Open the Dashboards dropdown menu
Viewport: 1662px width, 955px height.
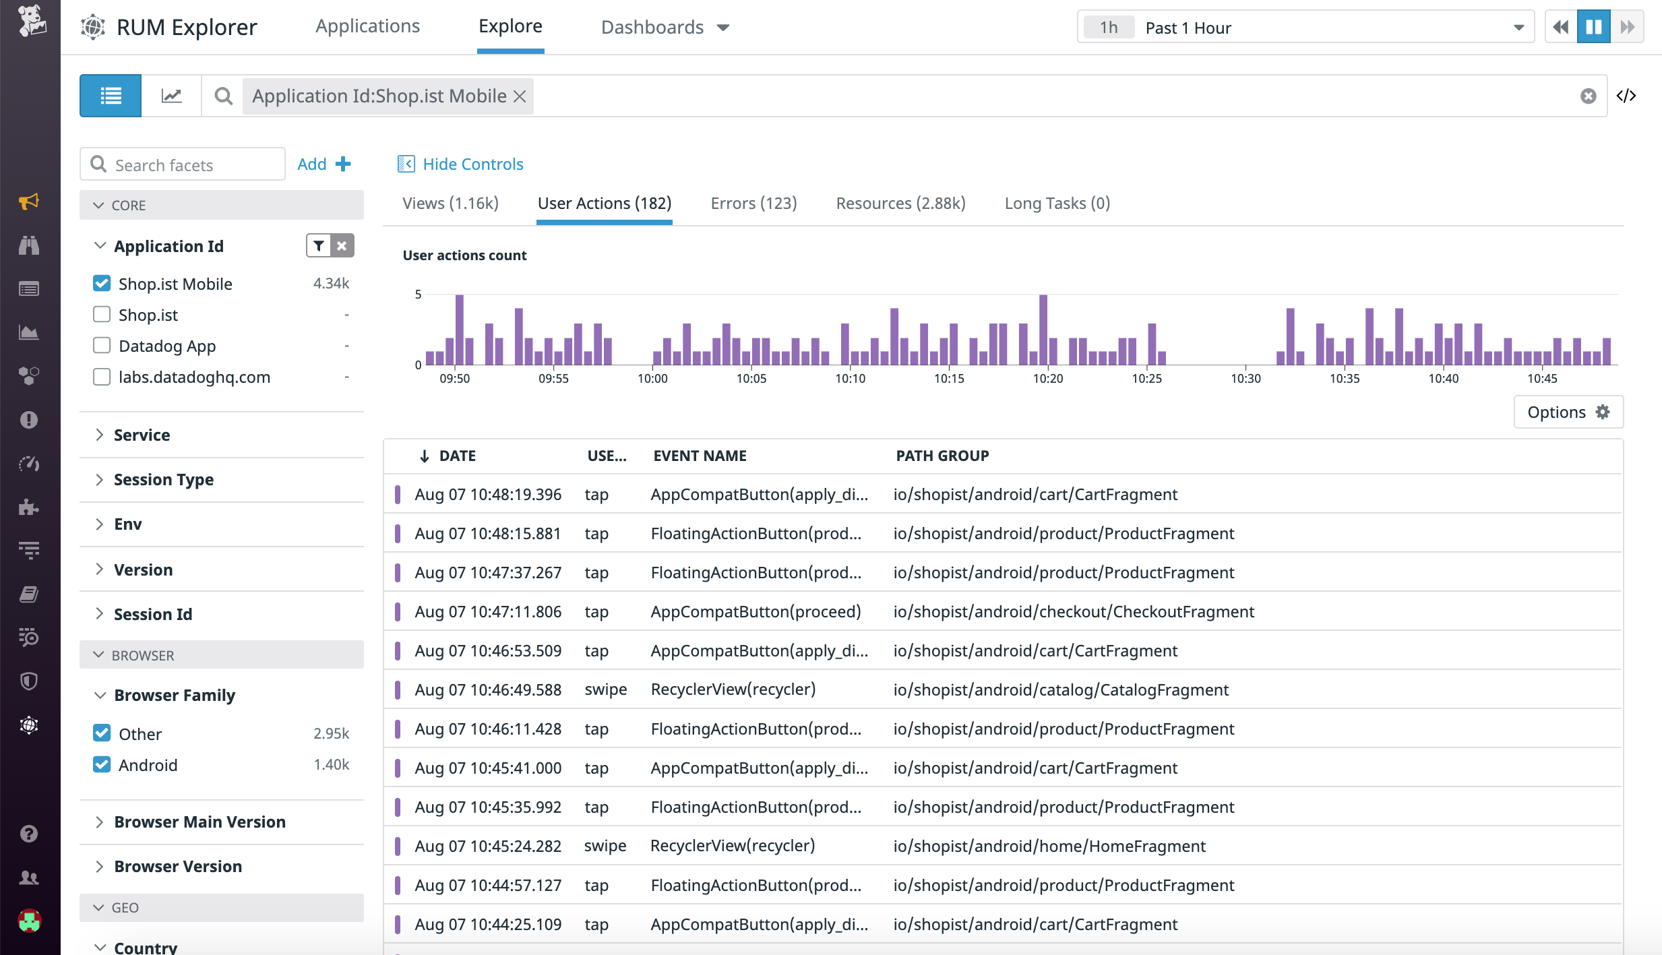pos(665,27)
